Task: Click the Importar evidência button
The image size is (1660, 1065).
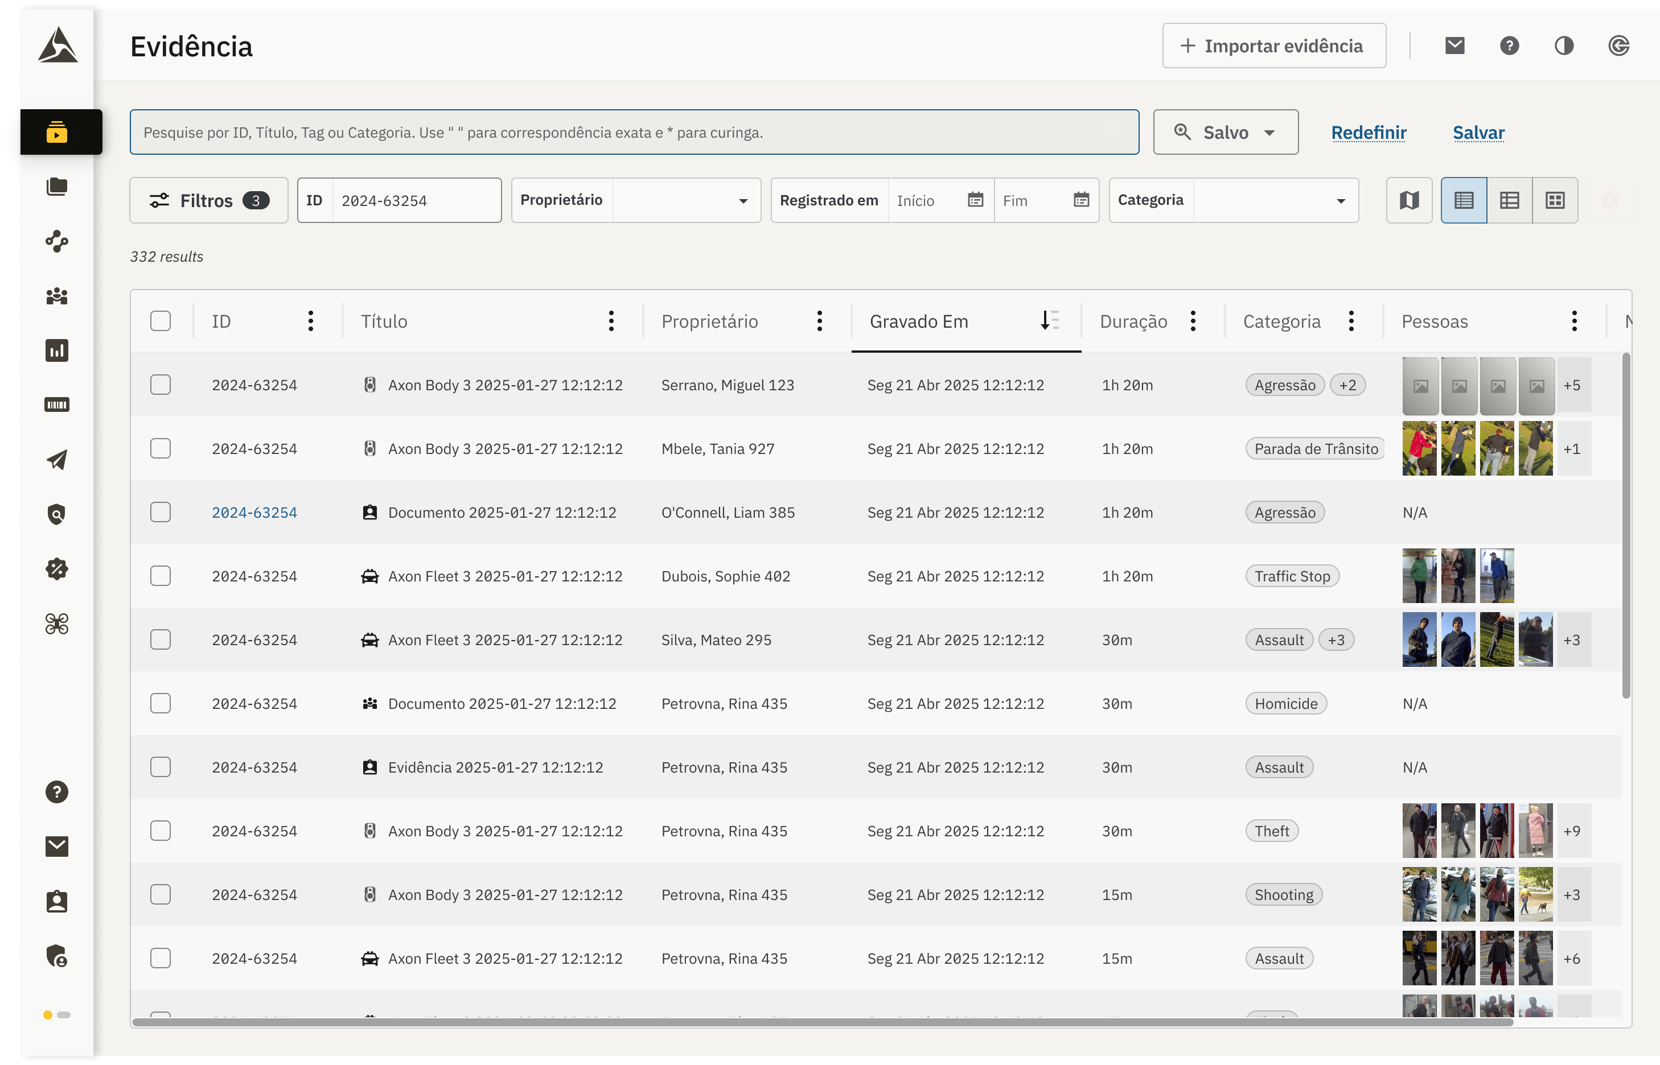Action: (1273, 46)
